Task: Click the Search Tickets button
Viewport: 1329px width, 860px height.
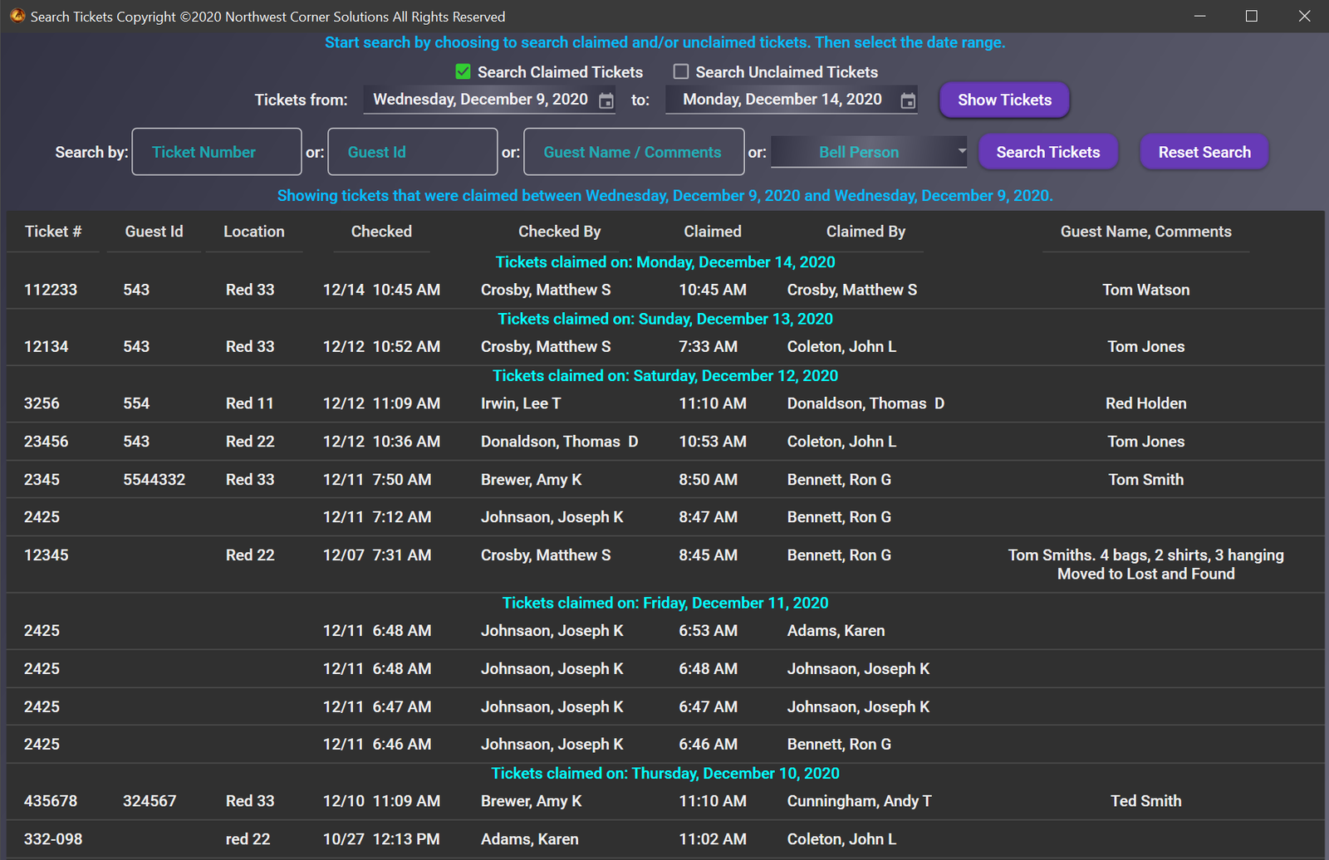Action: [1048, 151]
